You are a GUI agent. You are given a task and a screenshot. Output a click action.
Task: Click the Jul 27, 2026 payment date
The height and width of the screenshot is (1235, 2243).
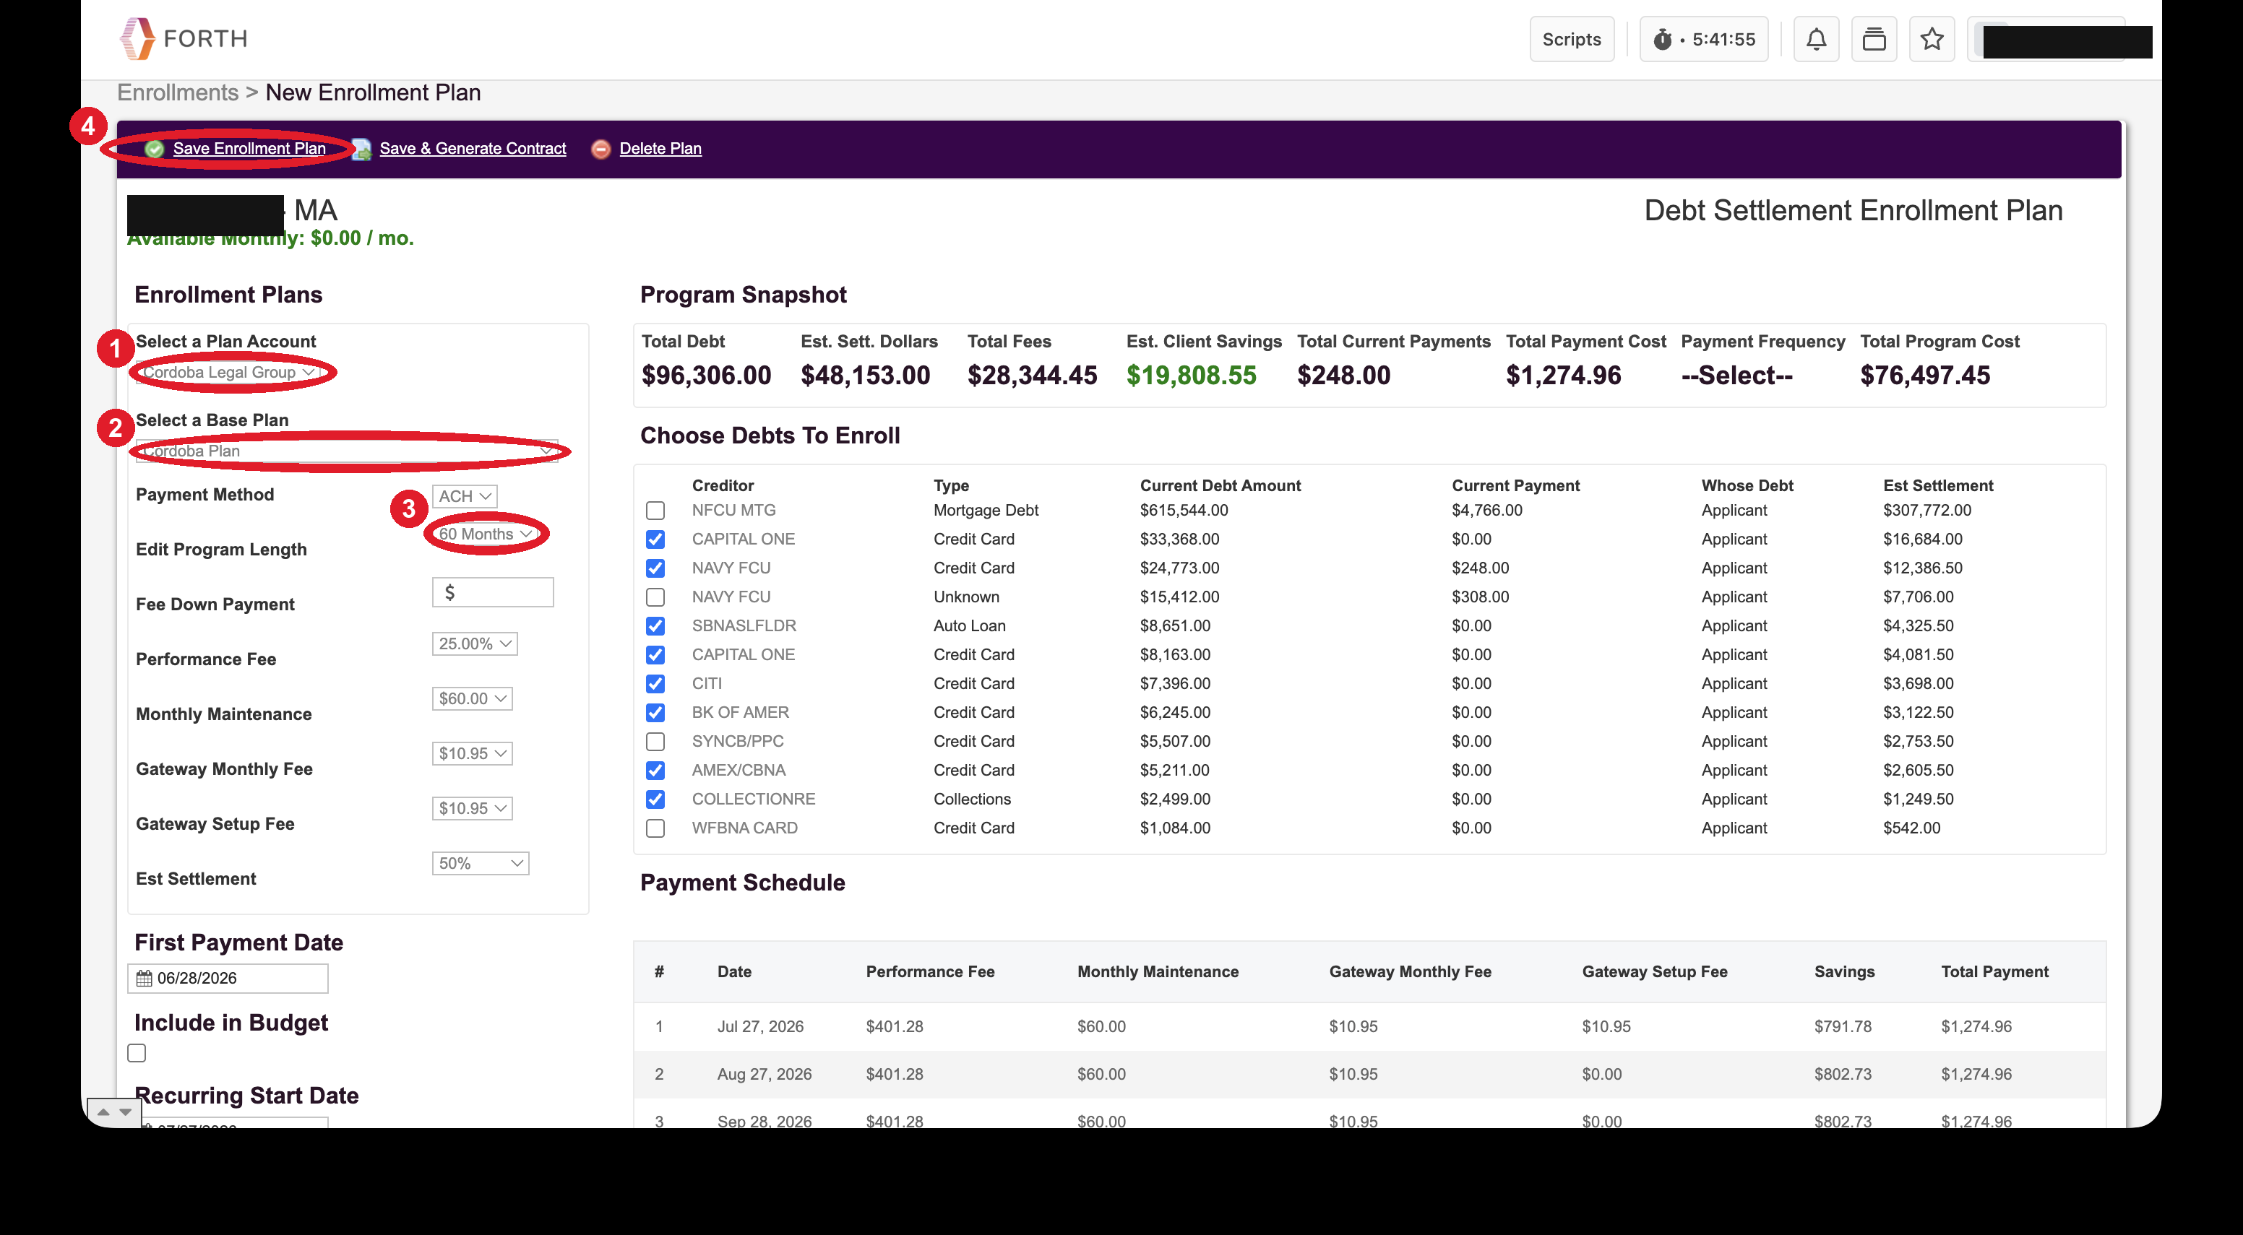(760, 1027)
